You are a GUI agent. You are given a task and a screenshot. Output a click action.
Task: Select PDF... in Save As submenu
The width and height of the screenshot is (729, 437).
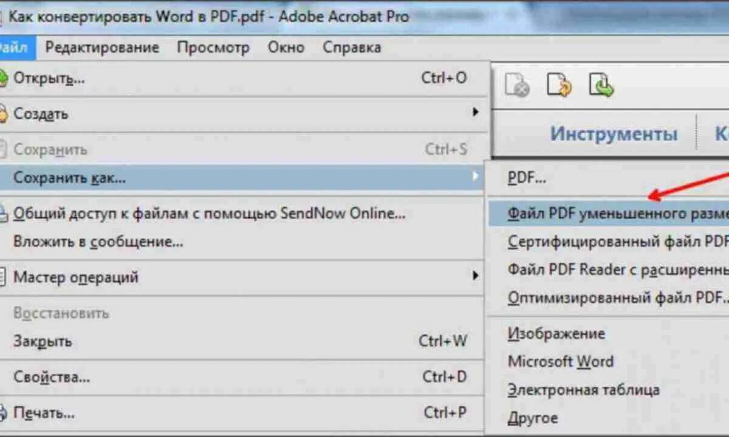click(609, 178)
